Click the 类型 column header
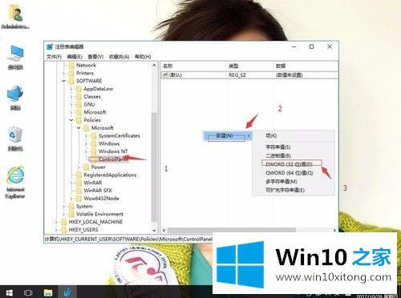 click(249, 66)
